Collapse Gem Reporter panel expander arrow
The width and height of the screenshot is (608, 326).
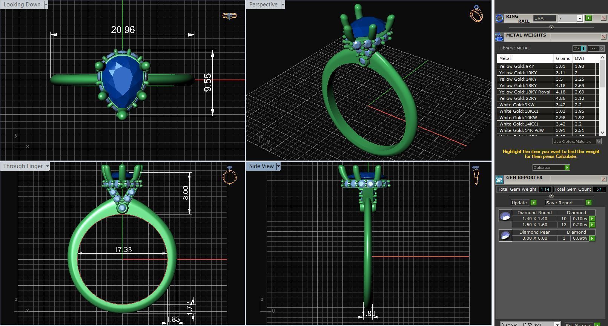coord(551,196)
